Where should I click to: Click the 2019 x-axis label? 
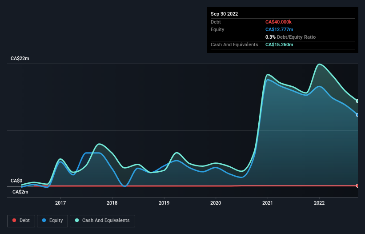[x=164, y=203]
